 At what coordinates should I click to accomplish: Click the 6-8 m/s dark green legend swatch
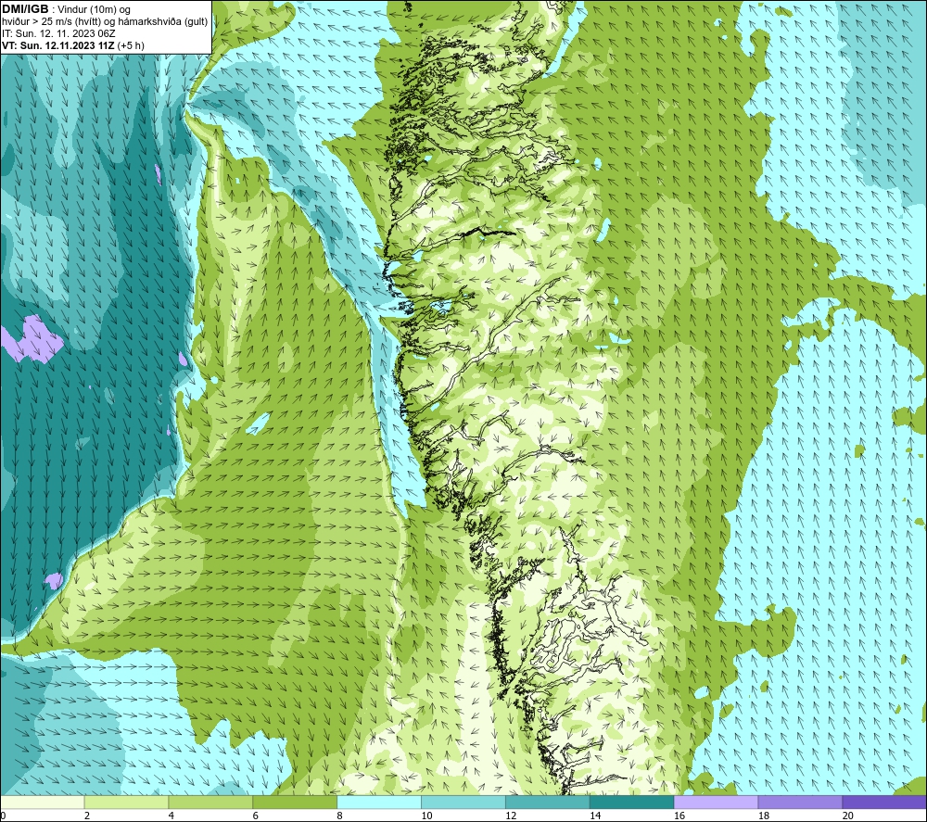tap(295, 802)
